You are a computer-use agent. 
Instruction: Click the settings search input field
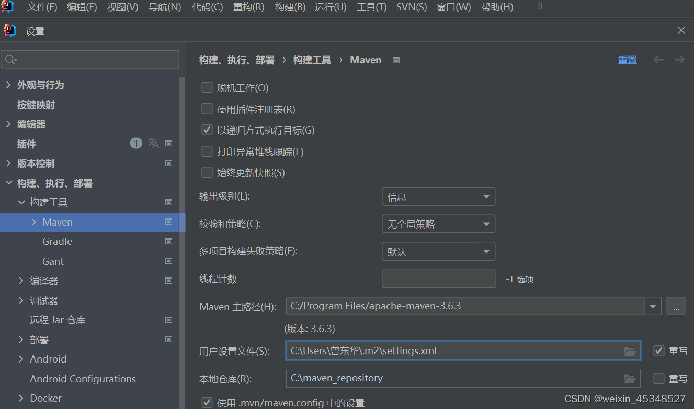90,60
